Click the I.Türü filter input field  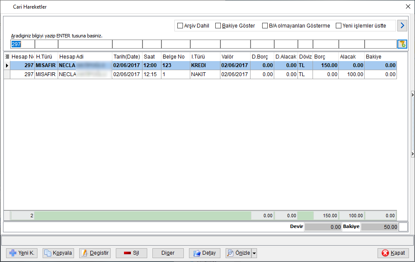pyautogui.click(x=205, y=44)
